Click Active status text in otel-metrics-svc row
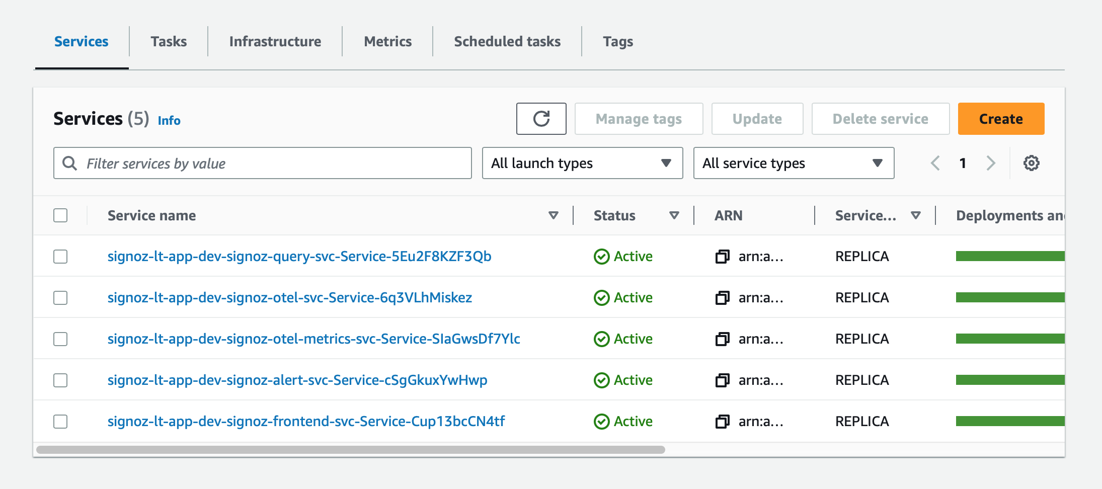 [x=633, y=339]
